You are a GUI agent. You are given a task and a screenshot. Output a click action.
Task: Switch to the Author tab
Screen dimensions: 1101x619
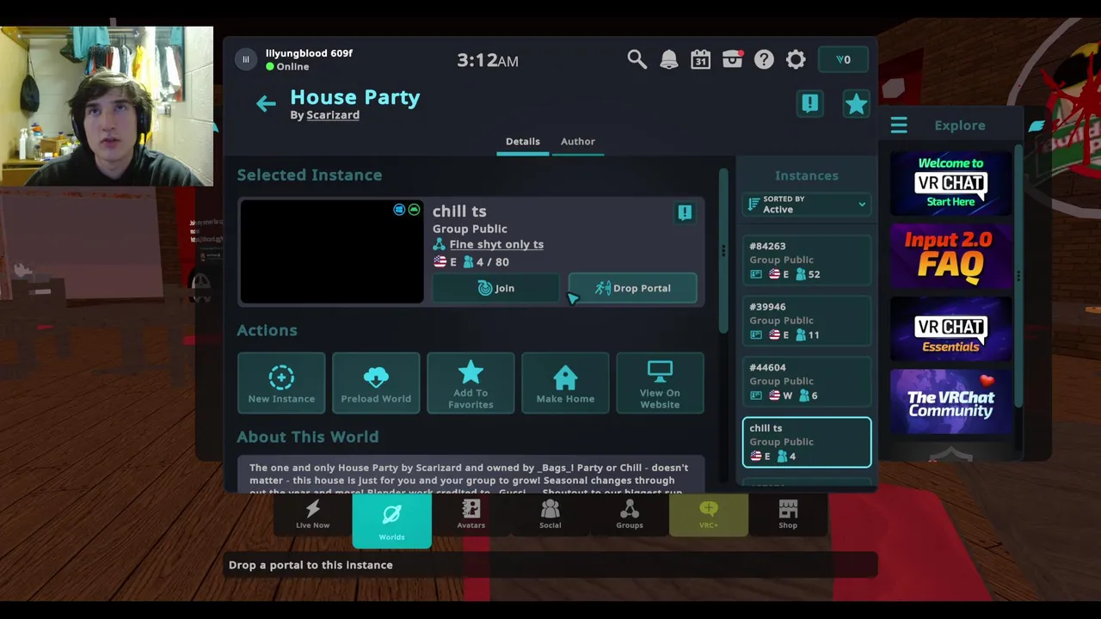coord(578,142)
